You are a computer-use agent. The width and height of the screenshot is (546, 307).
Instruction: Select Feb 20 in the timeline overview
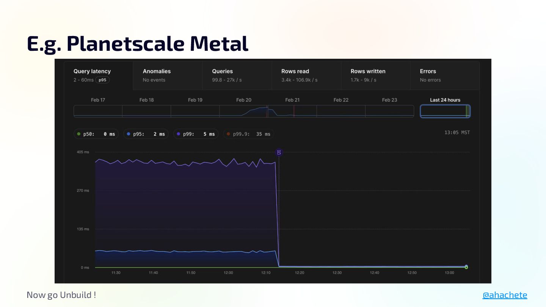coord(243,111)
